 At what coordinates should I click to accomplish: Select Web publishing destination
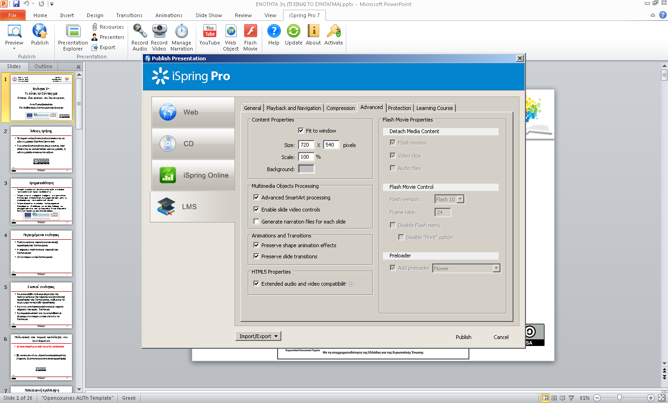193,112
